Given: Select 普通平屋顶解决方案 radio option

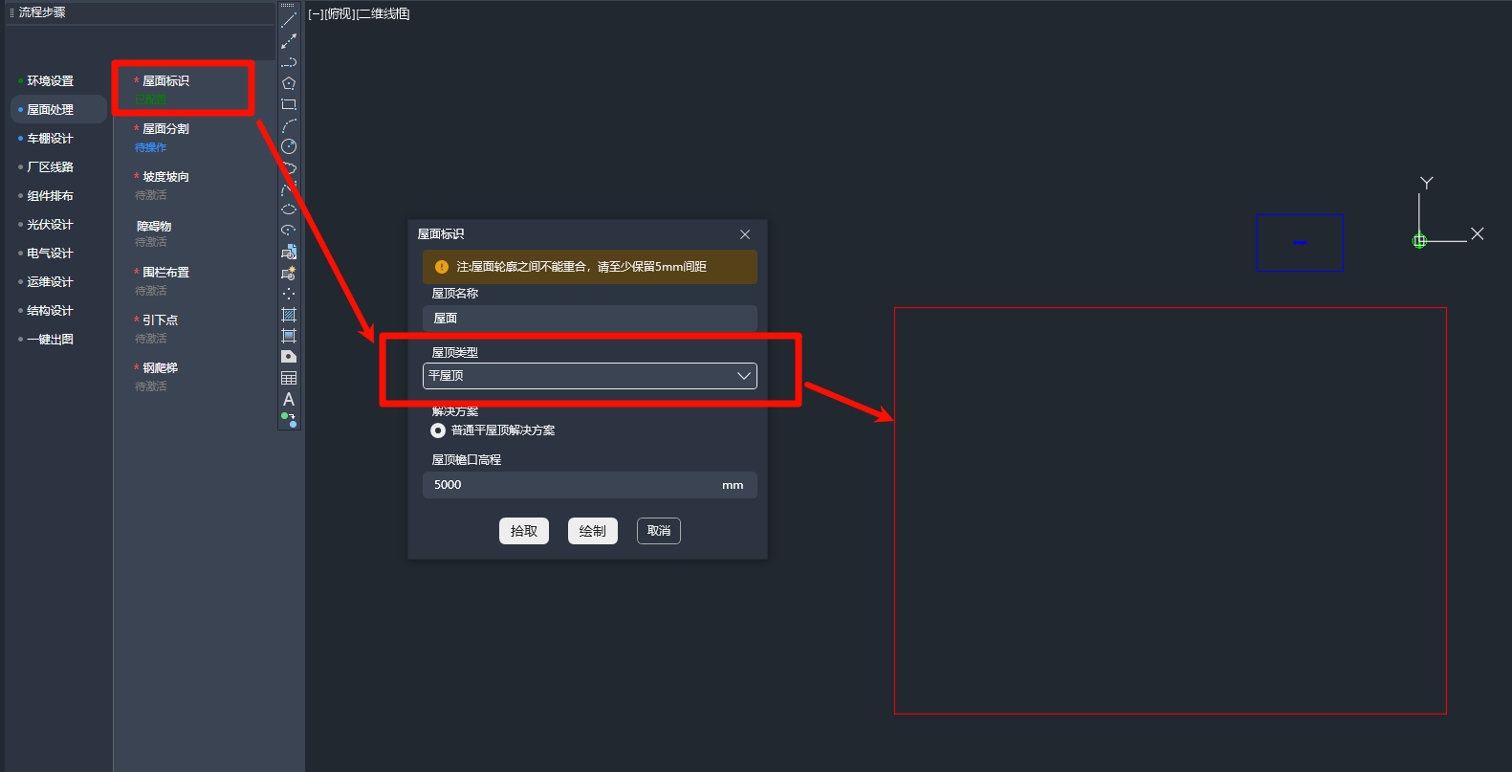Looking at the screenshot, I should (x=438, y=430).
